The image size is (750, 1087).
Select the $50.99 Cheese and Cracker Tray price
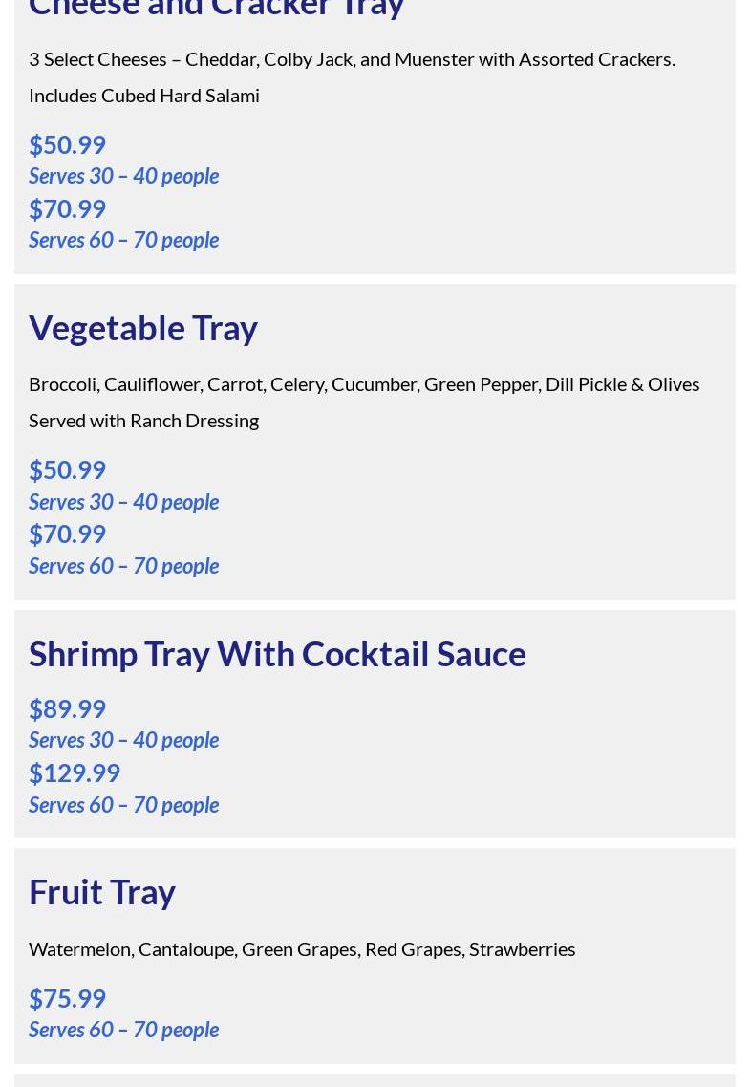67,144
